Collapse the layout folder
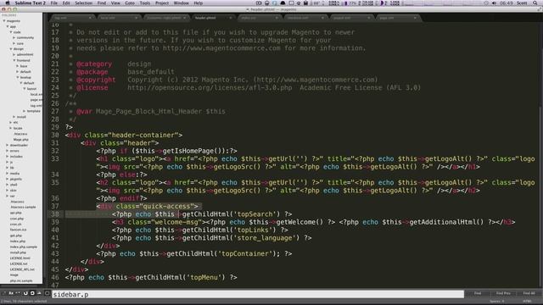543x305 pixels. click(25, 88)
